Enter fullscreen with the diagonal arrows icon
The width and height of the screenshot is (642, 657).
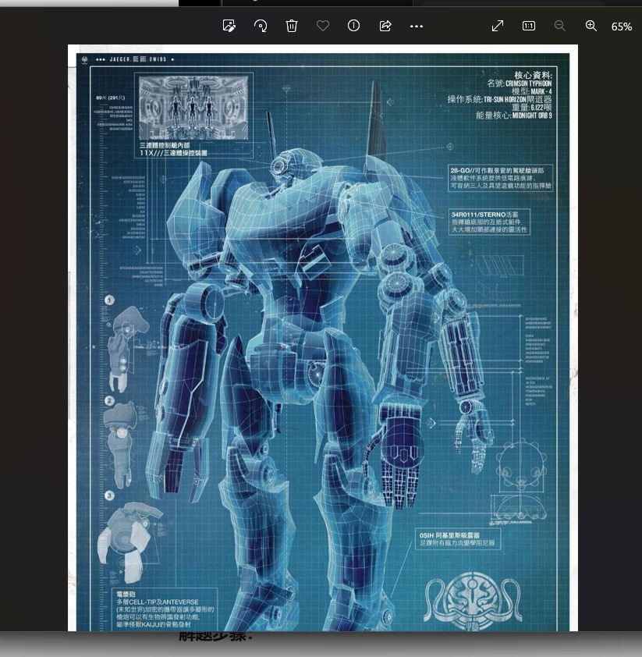498,26
